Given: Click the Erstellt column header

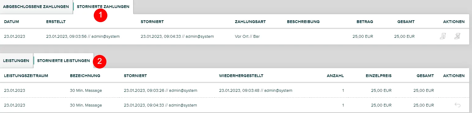Looking at the screenshot, I should 56,22.
